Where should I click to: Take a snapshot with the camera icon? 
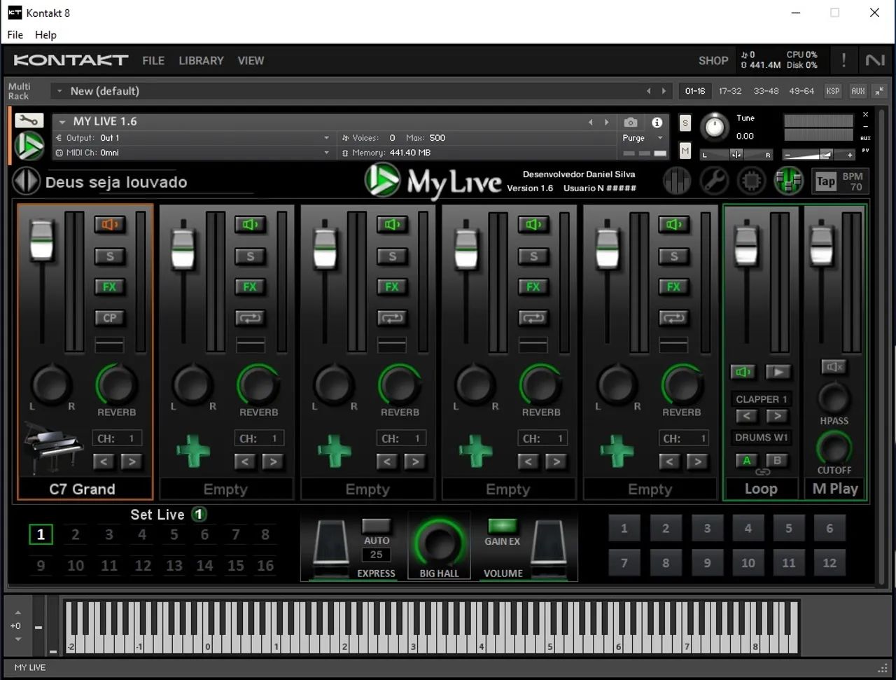click(630, 121)
